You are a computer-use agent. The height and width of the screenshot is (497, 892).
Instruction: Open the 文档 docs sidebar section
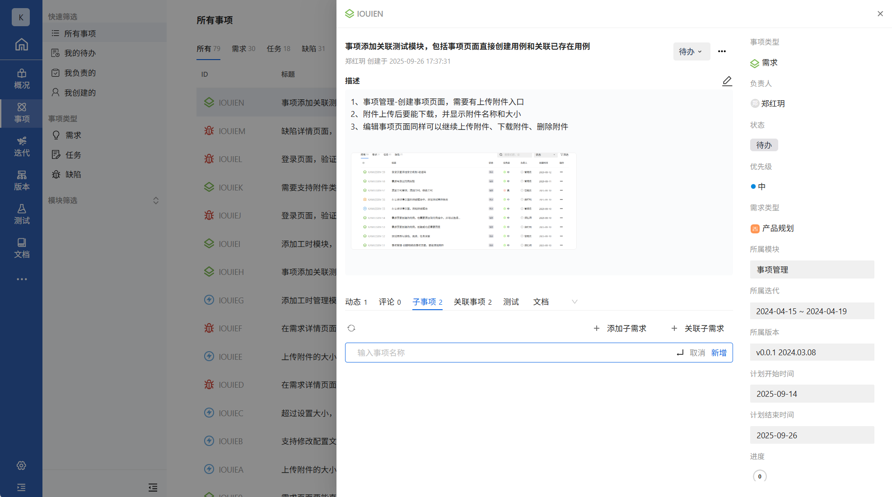coord(21,248)
